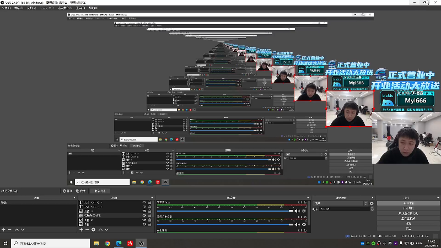
Task: Open scene transition properties gear
Action: point(372,203)
